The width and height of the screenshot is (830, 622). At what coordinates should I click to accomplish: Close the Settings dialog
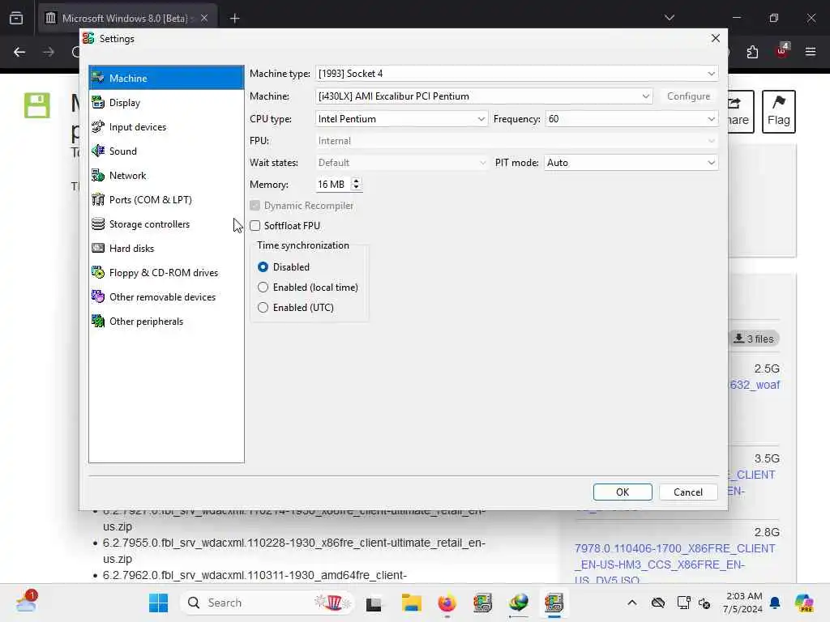click(x=715, y=39)
